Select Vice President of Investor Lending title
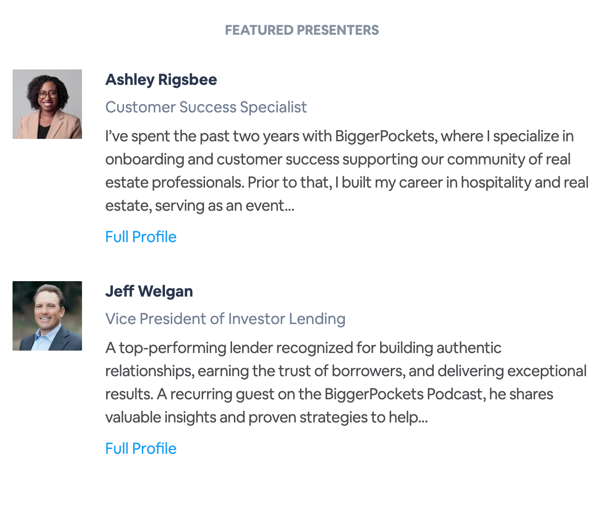 coord(225,319)
